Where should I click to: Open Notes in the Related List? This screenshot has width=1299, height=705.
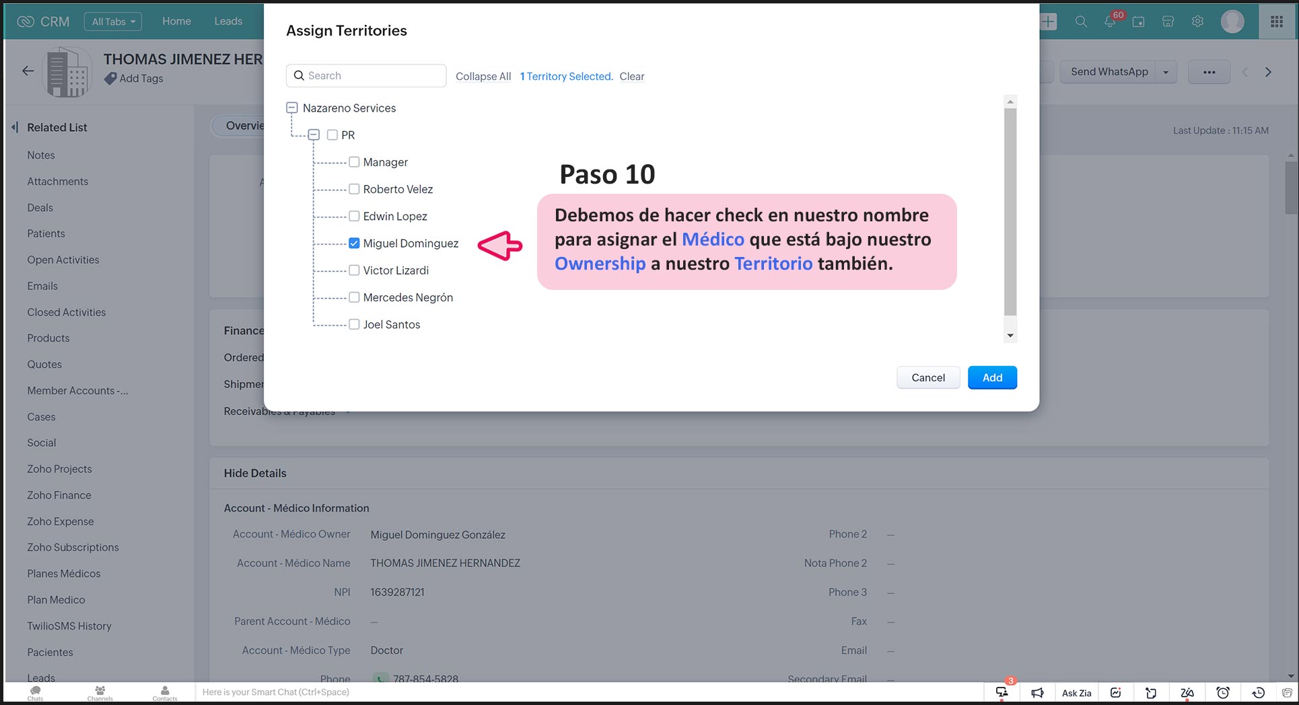(41, 155)
